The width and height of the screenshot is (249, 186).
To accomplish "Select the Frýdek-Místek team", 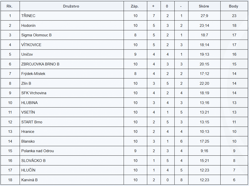I will click(x=33, y=74).
